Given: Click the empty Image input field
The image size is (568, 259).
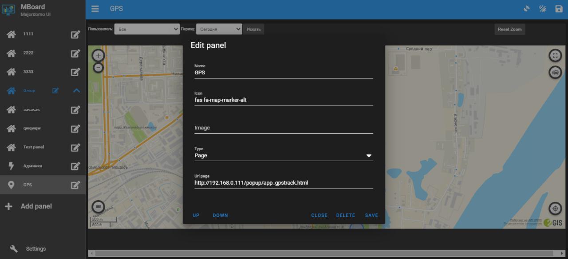Looking at the screenshot, I should click(x=284, y=128).
